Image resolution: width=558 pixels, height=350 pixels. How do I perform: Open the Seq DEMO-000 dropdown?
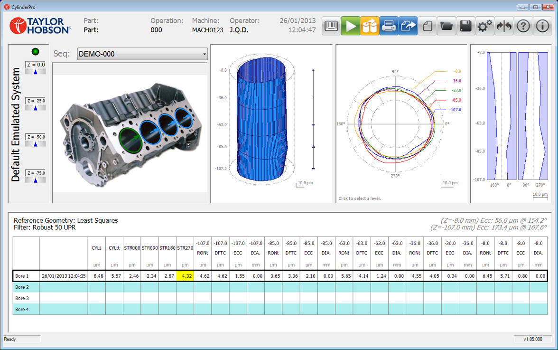[x=142, y=54]
